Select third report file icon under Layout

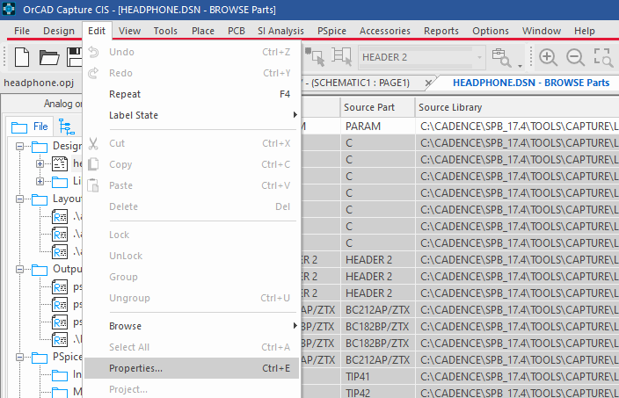[60, 251]
